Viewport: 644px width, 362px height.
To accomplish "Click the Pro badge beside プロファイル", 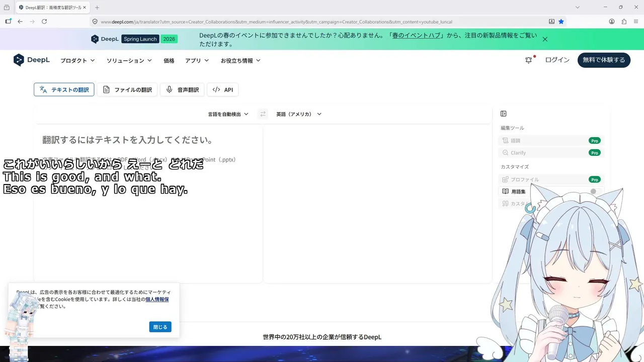I will pos(595,179).
